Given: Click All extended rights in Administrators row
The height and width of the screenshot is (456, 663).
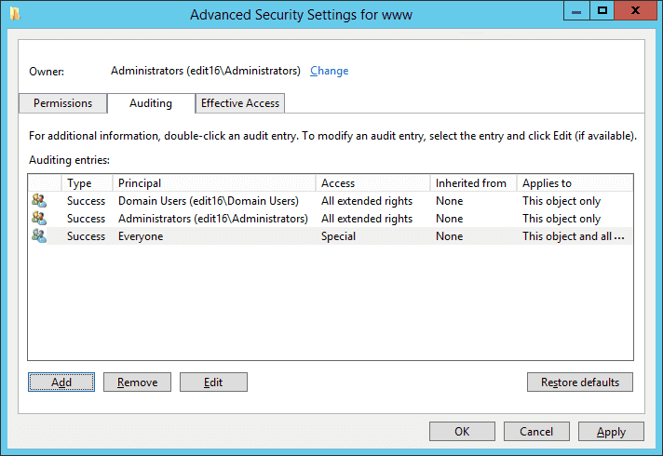Looking at the screenshot, I should pos(367,219).
